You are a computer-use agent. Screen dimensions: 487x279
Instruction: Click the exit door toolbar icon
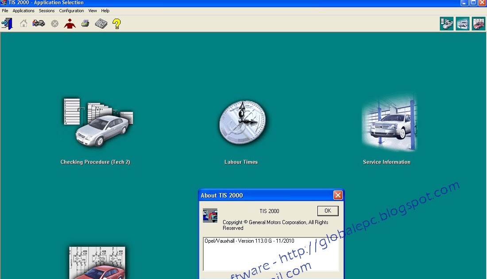click(x=7, y=23)
